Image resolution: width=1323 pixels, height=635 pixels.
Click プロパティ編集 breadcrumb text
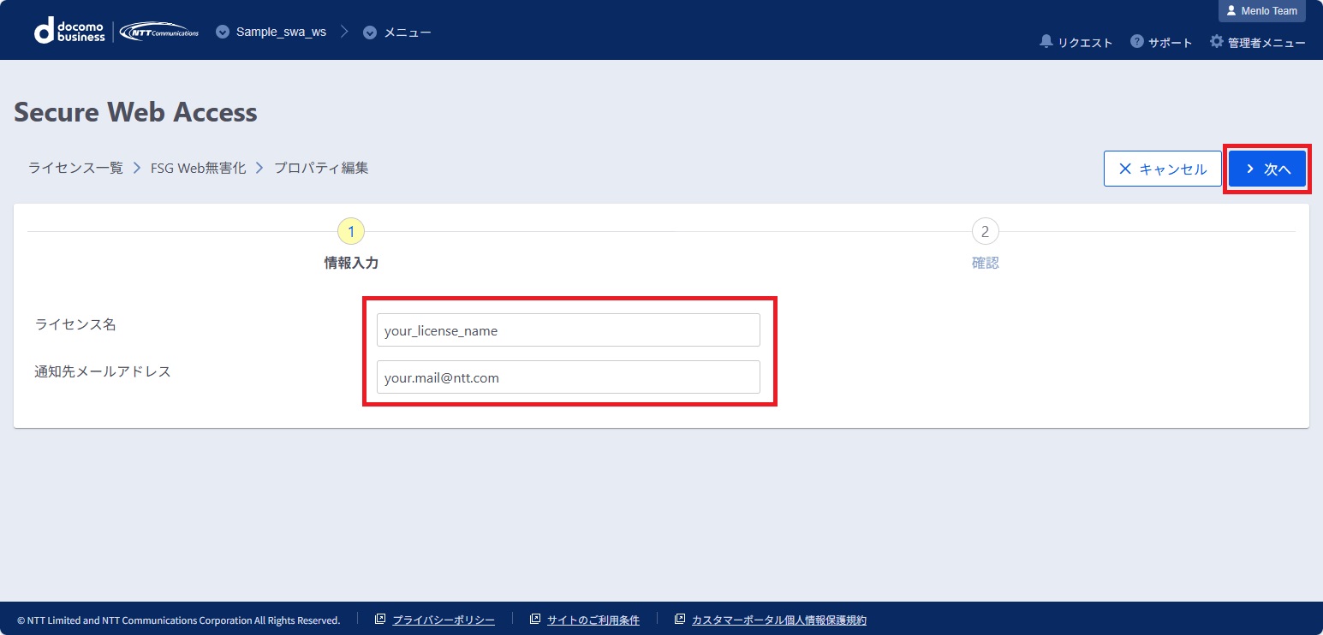click(x=321, y=168)
